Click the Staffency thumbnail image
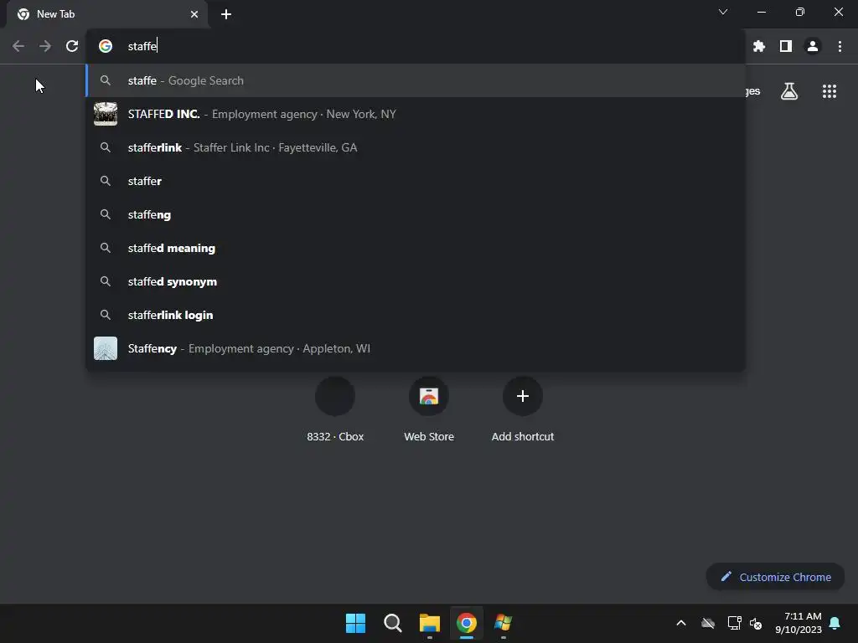 pyautogui.click(x=106, y=348)
